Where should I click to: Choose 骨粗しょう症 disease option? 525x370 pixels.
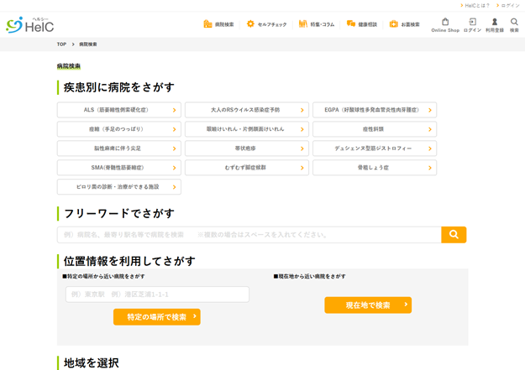point(374,168)
